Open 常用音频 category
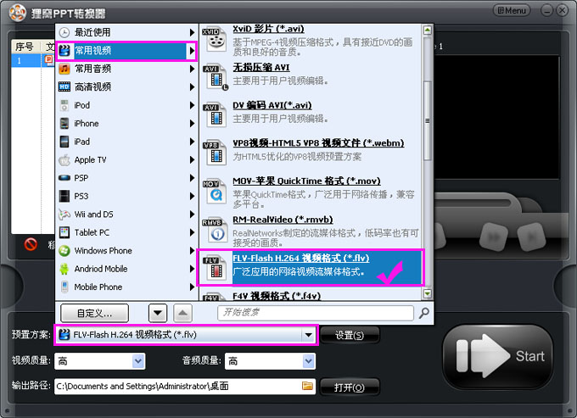The image size is (577, 418). pyautogui.click(x=126, y=69)
